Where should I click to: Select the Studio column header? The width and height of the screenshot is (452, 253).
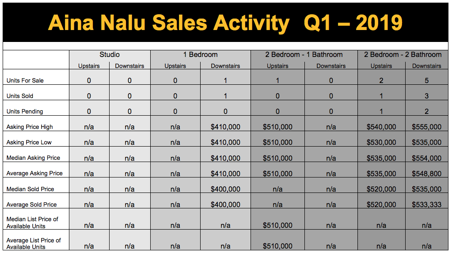(109, 55)
